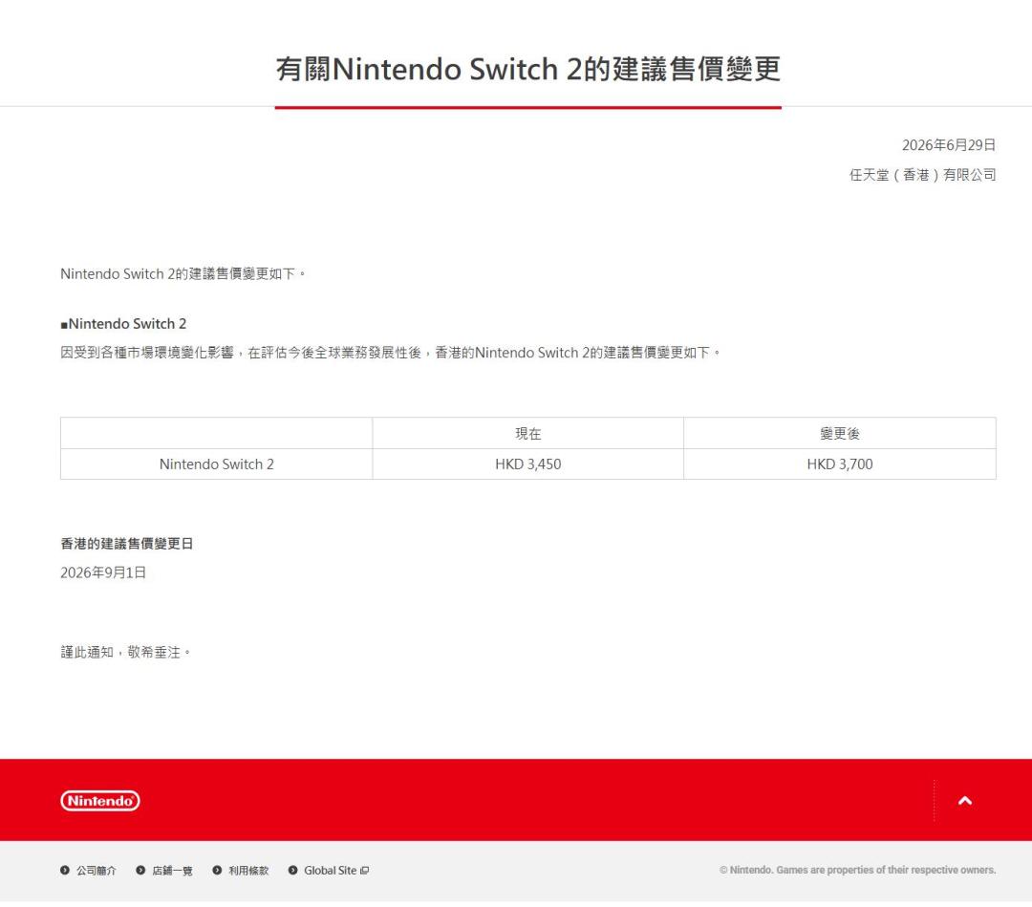Click the HKD 3,700 new price cell

coord(840,464)
